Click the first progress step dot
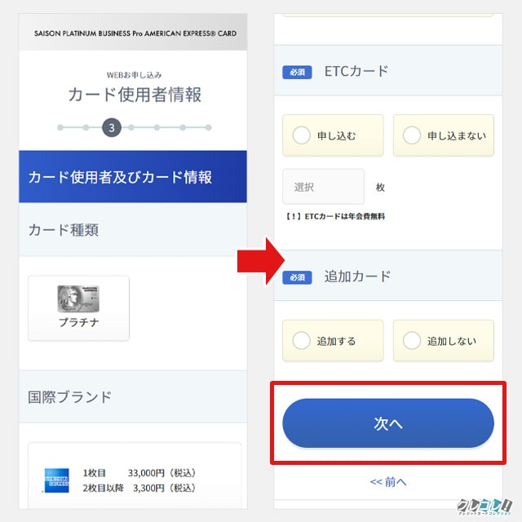The height and width of the screenshot is (522, 522). coord(60,128)
